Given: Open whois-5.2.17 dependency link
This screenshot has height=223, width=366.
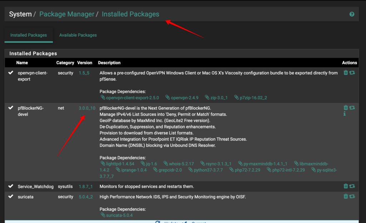Looking at the screenshot, I should [x=179, y=164].
